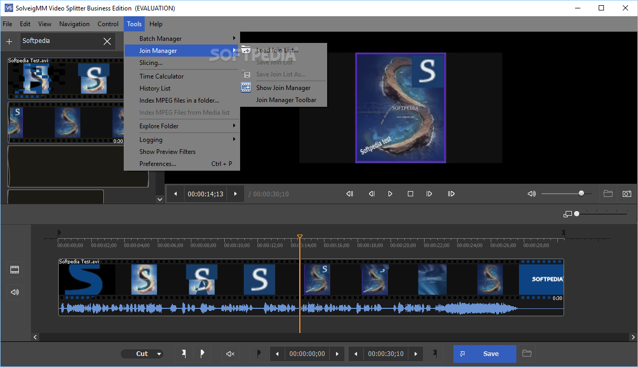Click the timeline scrollbar right arrow

pos(633,338)
